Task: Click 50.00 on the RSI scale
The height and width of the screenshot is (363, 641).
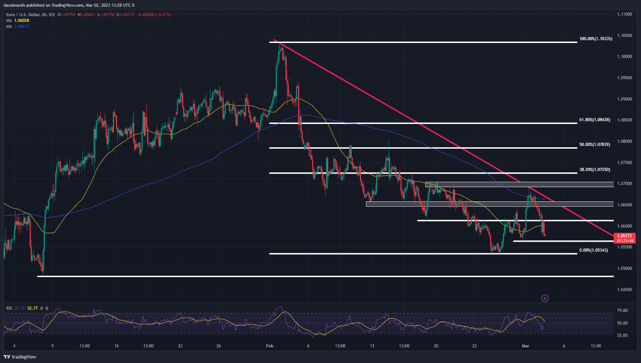Action: pos(622,323)
